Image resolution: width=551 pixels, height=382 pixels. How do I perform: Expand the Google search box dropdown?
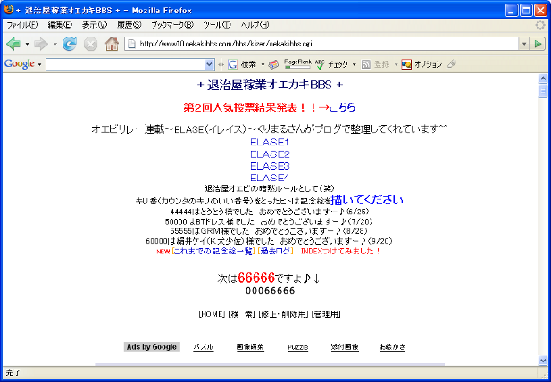[210, 64]
